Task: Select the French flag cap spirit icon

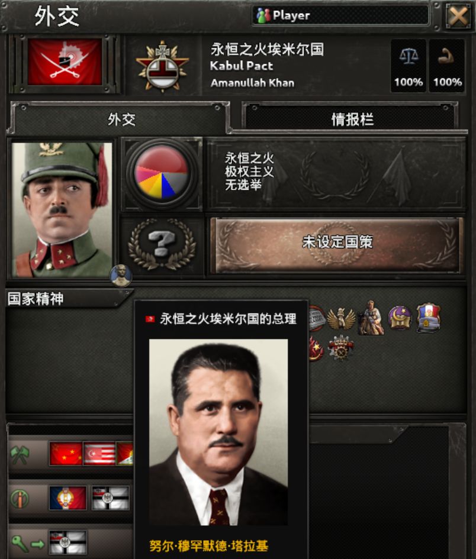Action: pyautogui.click(x=428, y=318)
